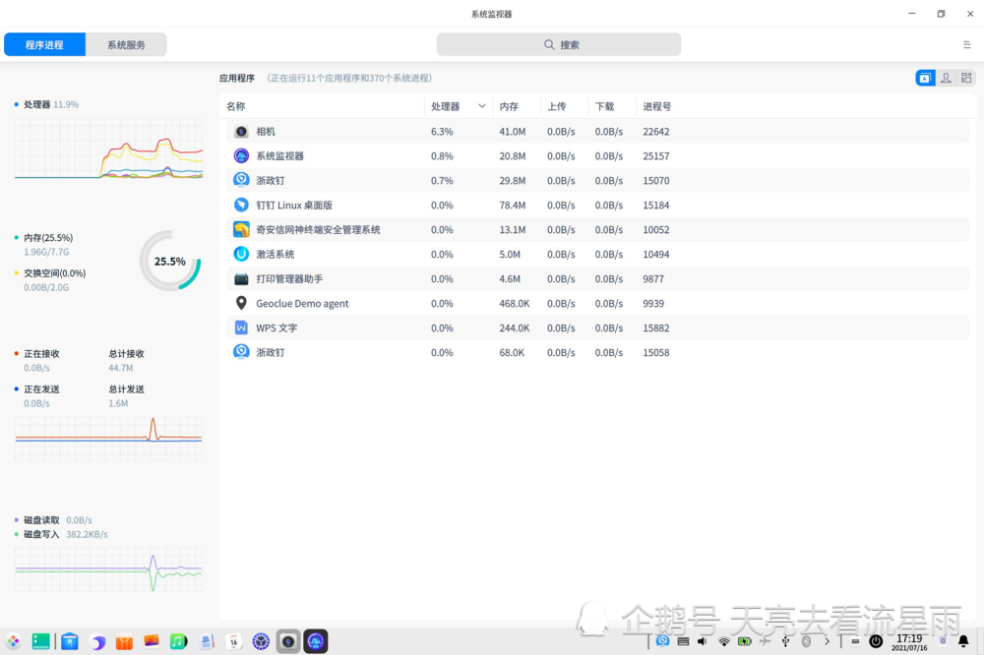Click the system monitor taskbar icon
This screenshot has height=655, width=984.
[x=316, y=641]
